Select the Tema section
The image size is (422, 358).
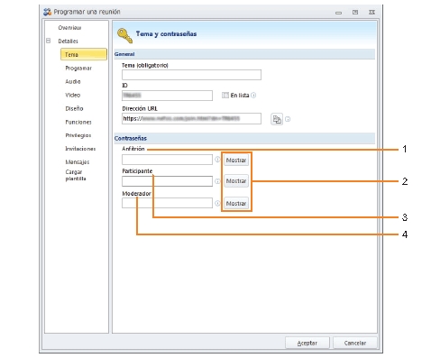click(x=84, y=54)
